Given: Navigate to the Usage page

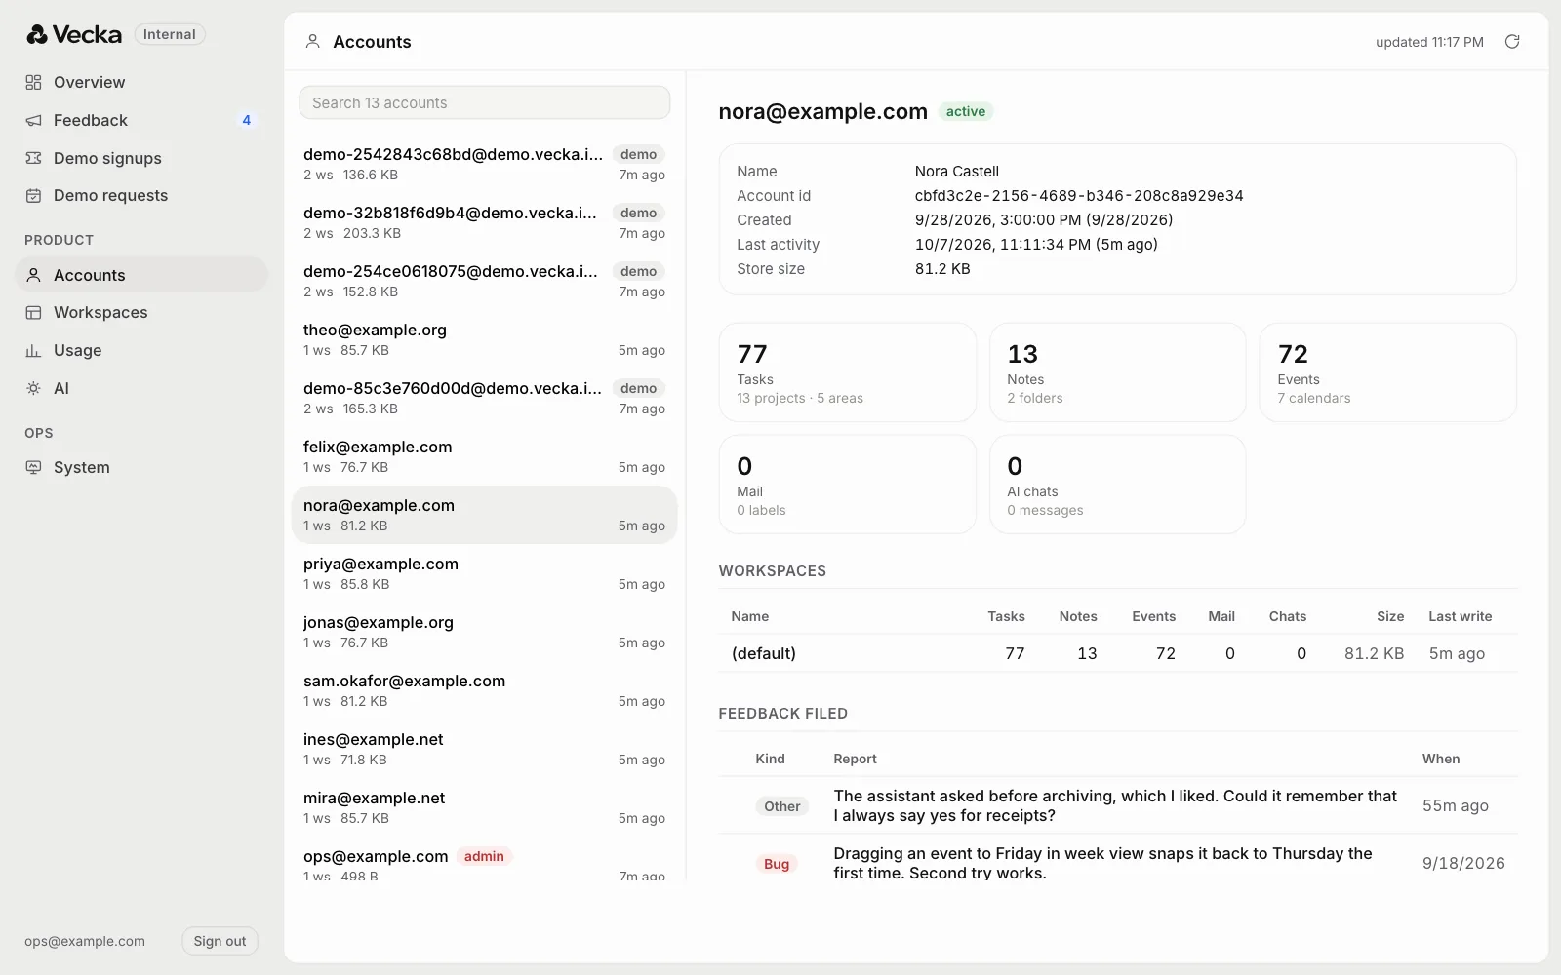Looking at the screenshot, I should (x=141, y=351).
